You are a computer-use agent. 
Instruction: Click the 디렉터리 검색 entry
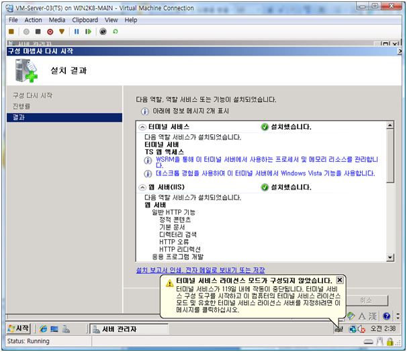pyautogui.click(x=178, y=234)
